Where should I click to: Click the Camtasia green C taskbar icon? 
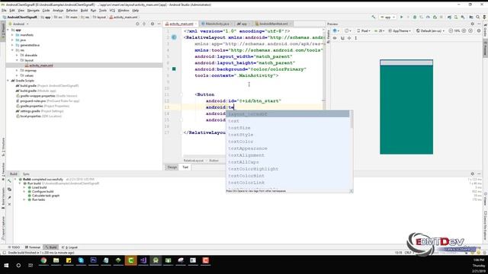[x=130, y=260]
